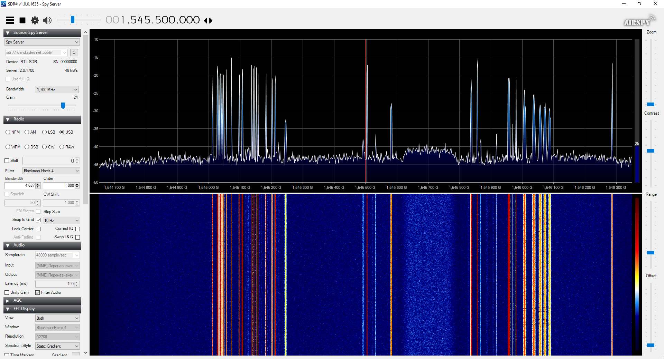Toggle Filter Audio checkbox
664x359 pixels.
pos(37,293)
